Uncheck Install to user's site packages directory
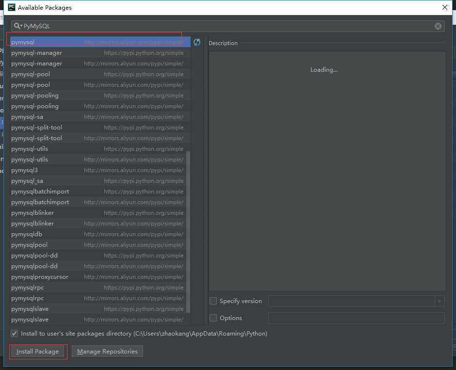 (14, 333)
